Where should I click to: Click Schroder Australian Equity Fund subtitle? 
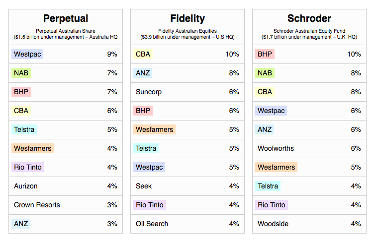coord(309,31)
